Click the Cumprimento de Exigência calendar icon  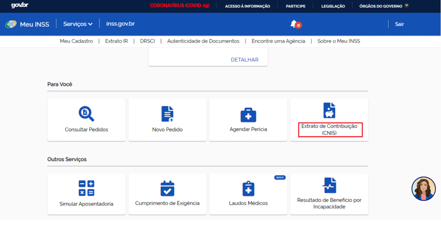pyautogui.click(x=167, y=188)
